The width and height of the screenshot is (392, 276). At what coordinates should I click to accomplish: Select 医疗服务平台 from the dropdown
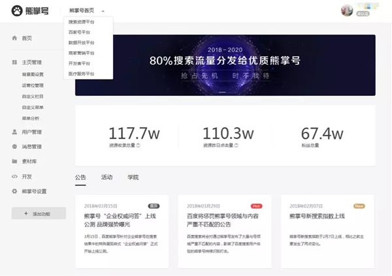click(81, 74)
